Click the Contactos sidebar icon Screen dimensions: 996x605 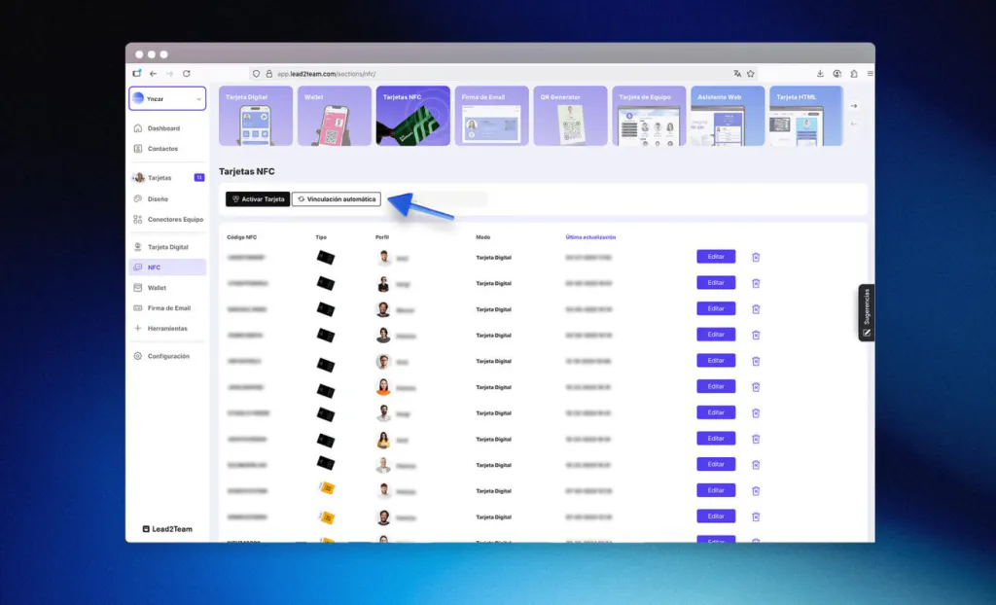pos(138,149)
